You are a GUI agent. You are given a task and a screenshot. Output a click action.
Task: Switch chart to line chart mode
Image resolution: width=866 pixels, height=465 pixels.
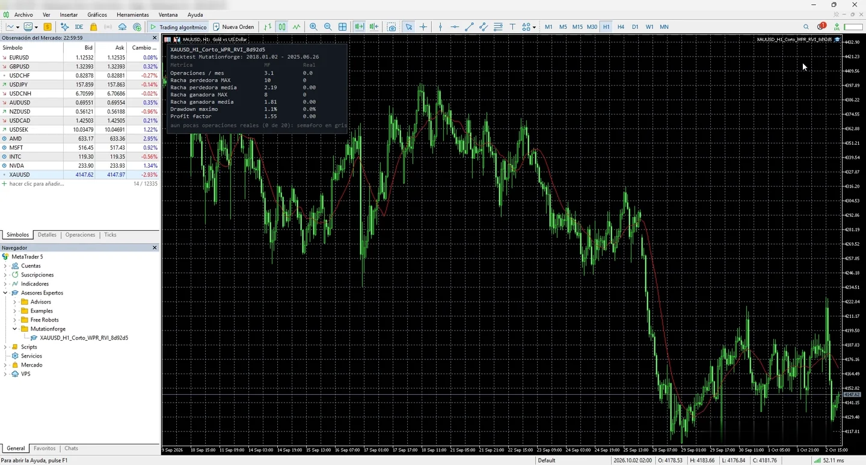click(296, 27)
